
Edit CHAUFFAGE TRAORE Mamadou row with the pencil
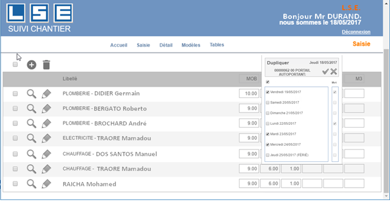46,169
